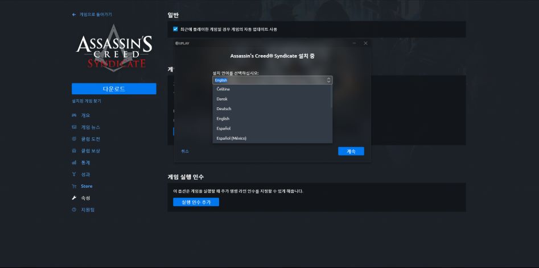Open the 성과 achievements section
The height and width of the screenshot is (268, 539).
coord(85,174)
